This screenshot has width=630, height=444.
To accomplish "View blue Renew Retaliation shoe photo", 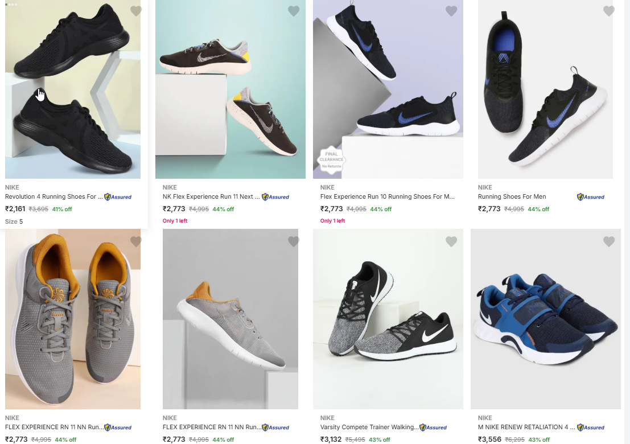I will point(545,319).
